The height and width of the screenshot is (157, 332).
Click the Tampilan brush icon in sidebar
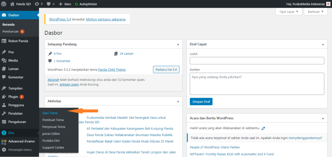[x=4, y=88]
